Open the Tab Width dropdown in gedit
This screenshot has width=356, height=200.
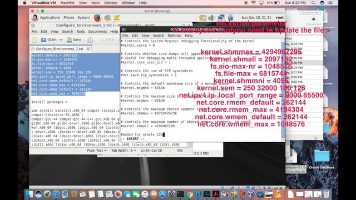pos(123,151)
